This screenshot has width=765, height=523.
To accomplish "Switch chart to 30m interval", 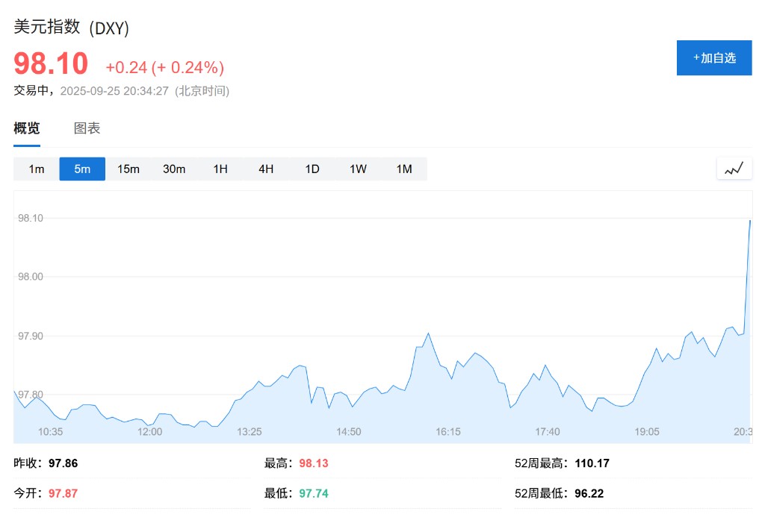I will click(x=174, y=169).
